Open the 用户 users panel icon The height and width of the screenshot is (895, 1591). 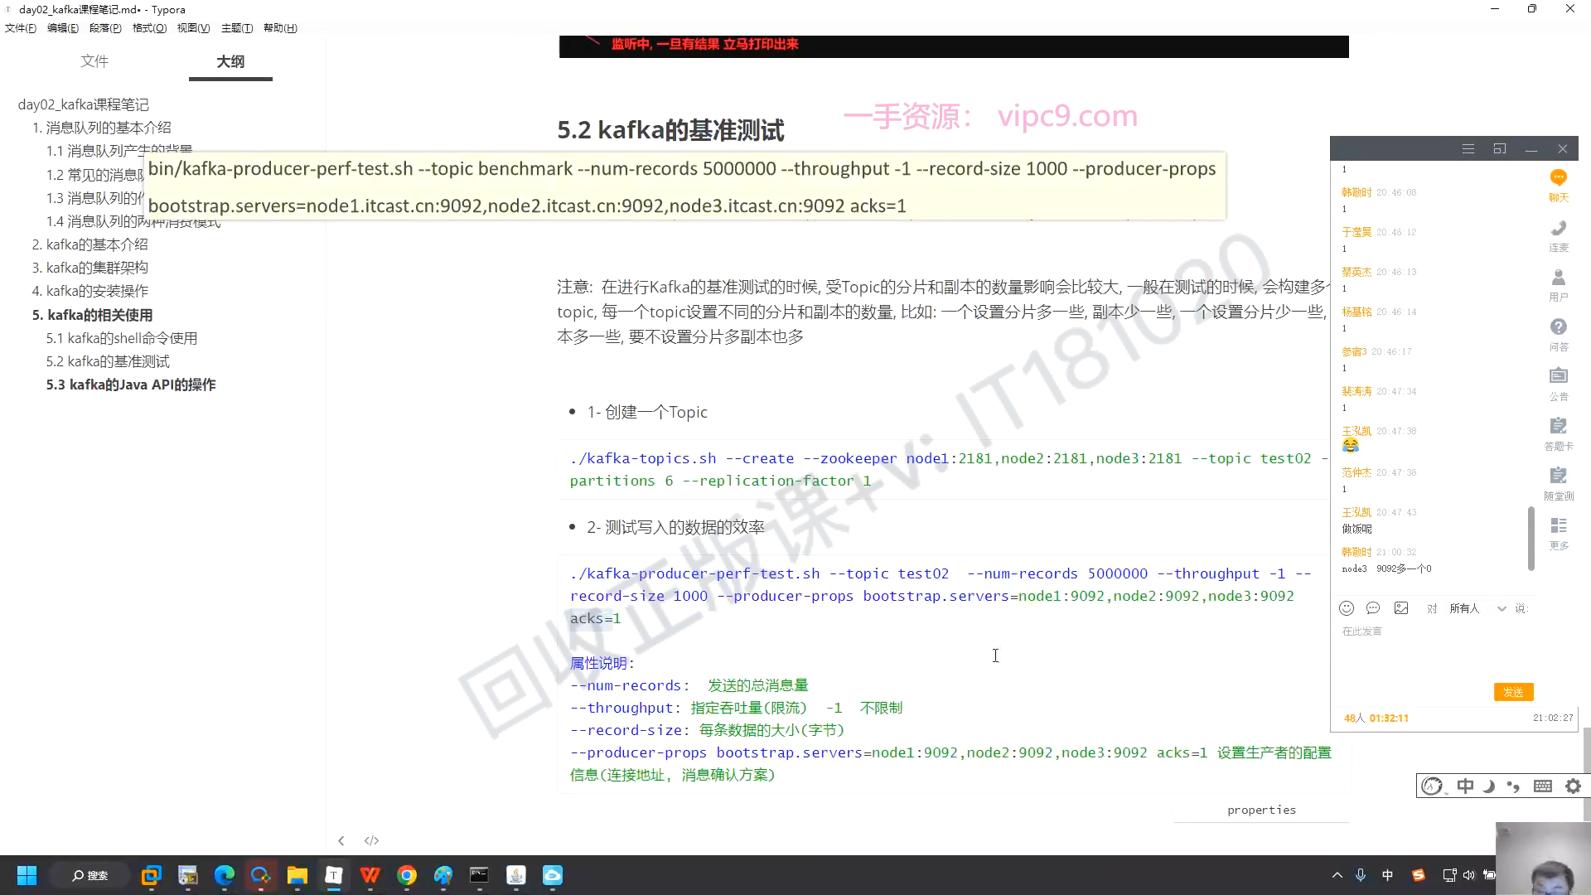(x=1558, y=283)
